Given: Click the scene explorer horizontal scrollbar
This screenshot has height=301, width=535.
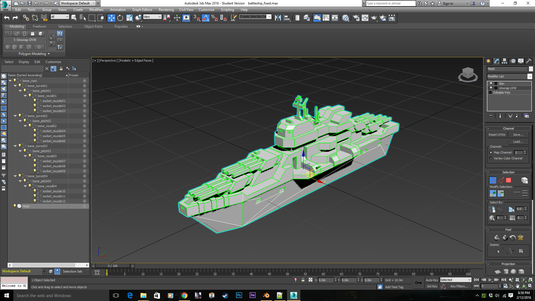Looking at the screenshot, I should [x=44, y=265].
